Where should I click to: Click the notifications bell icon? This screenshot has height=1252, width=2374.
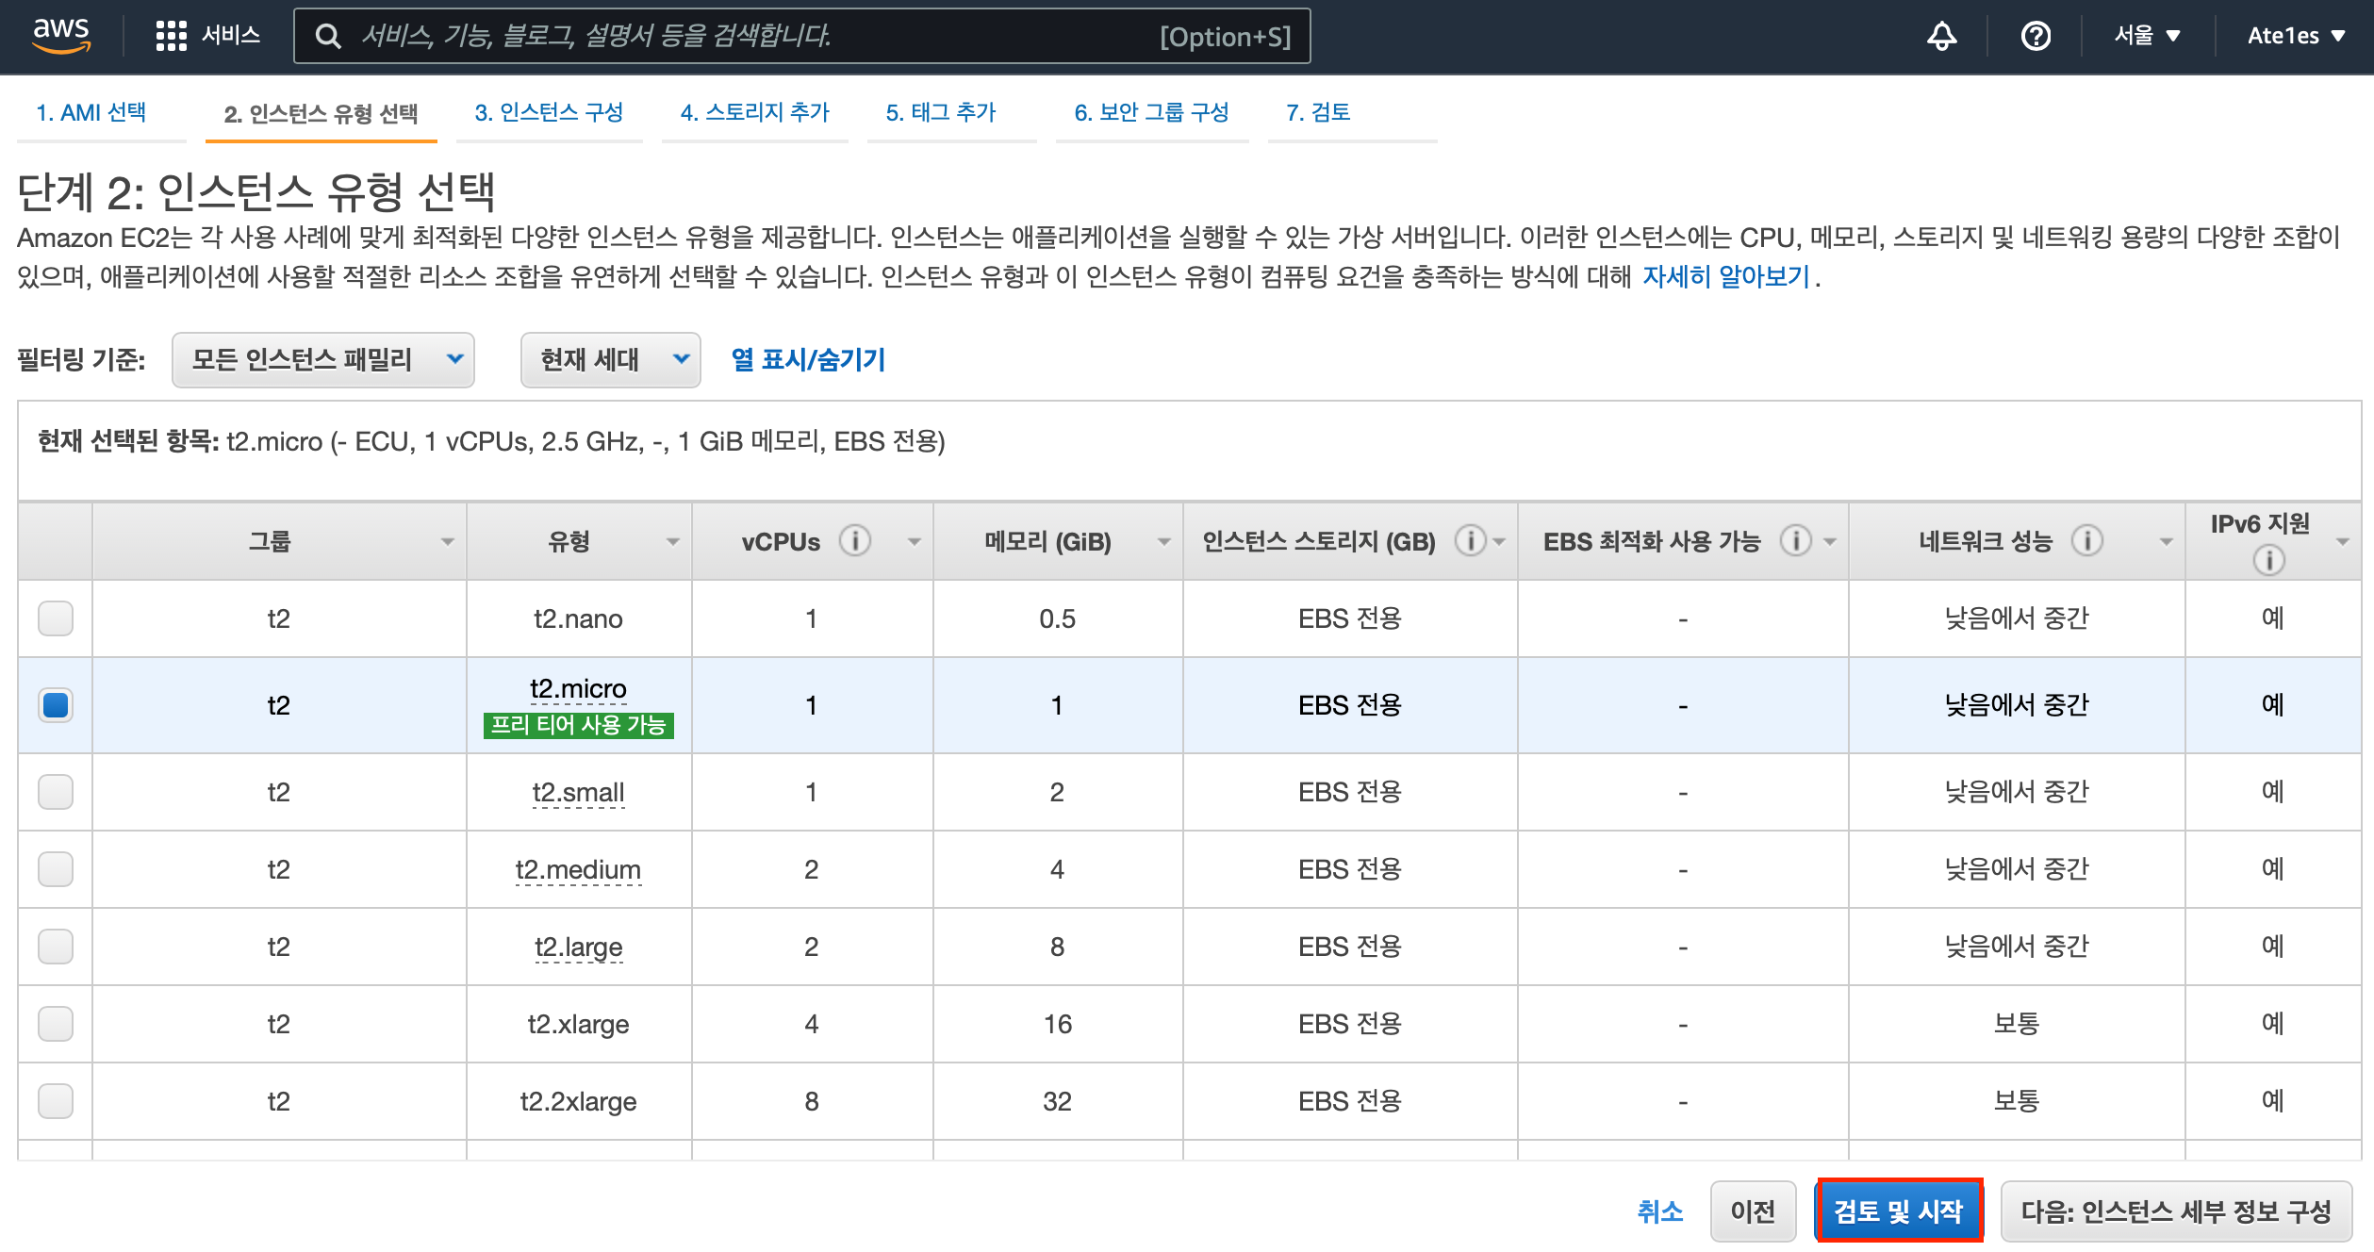point(1941,36)
